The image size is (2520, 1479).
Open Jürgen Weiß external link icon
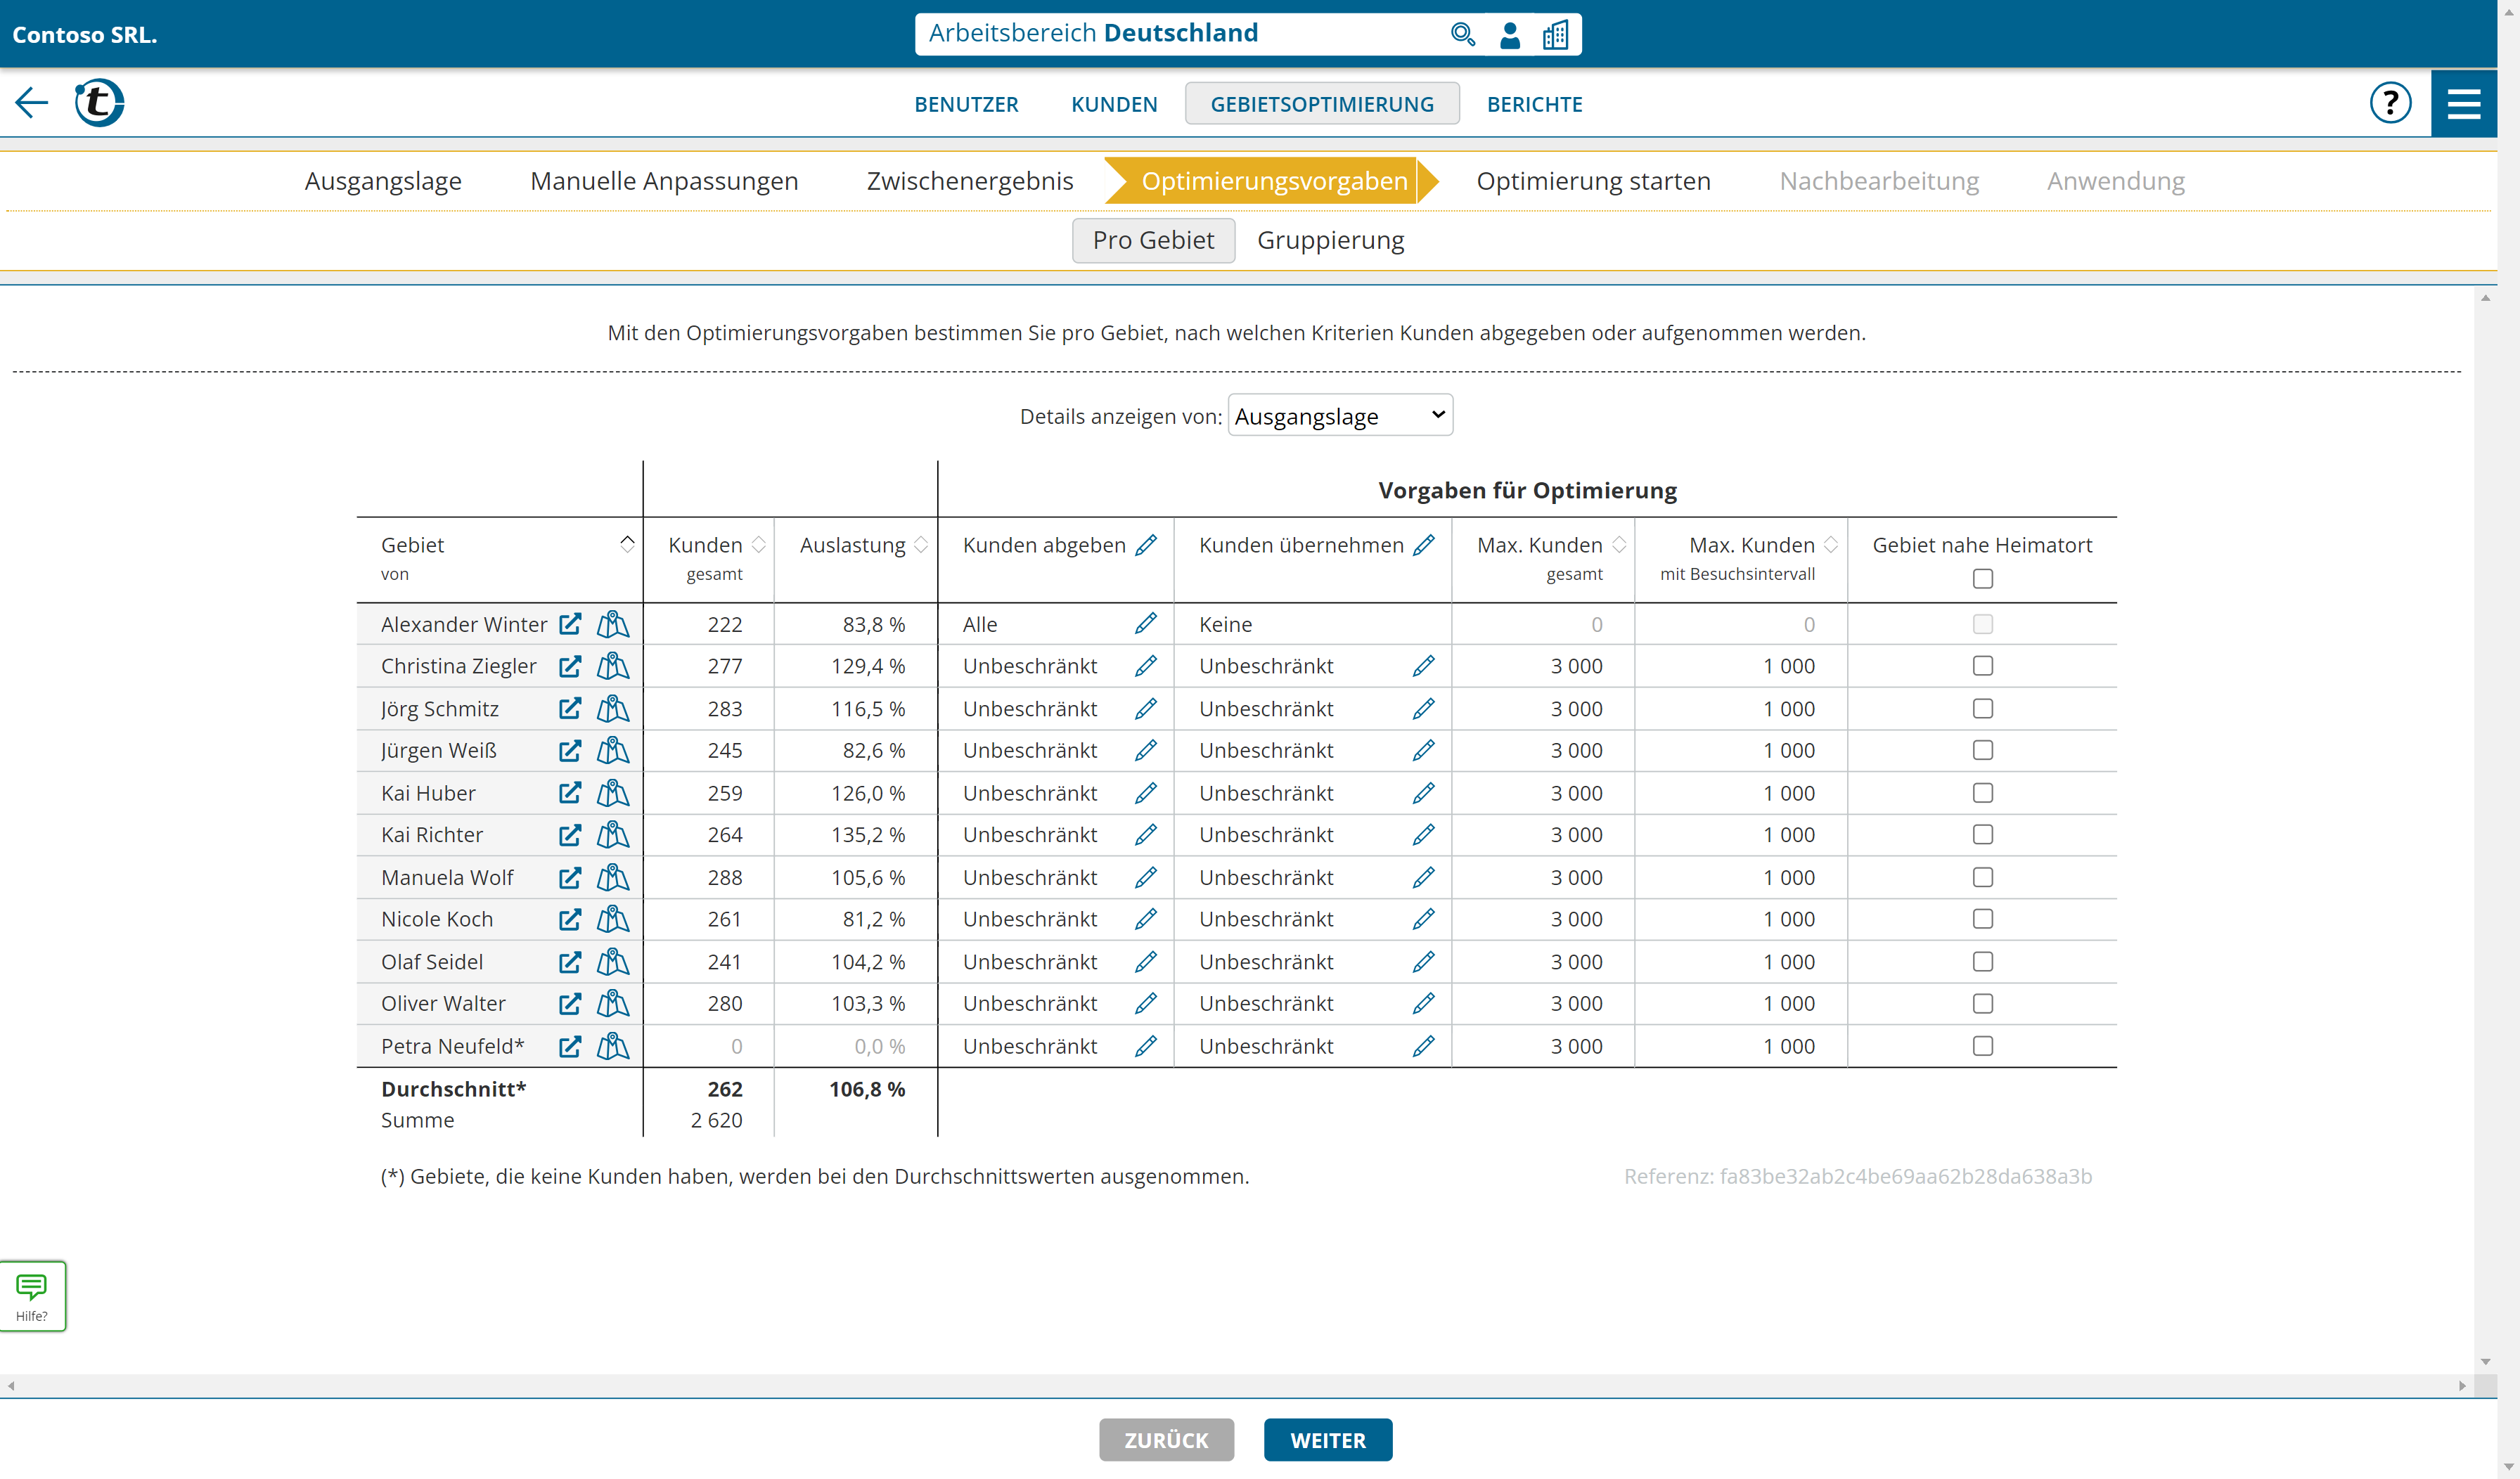pos(570,750)
